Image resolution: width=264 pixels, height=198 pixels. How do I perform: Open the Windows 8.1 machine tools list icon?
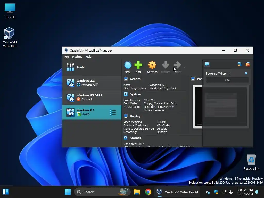click(113, 112)
